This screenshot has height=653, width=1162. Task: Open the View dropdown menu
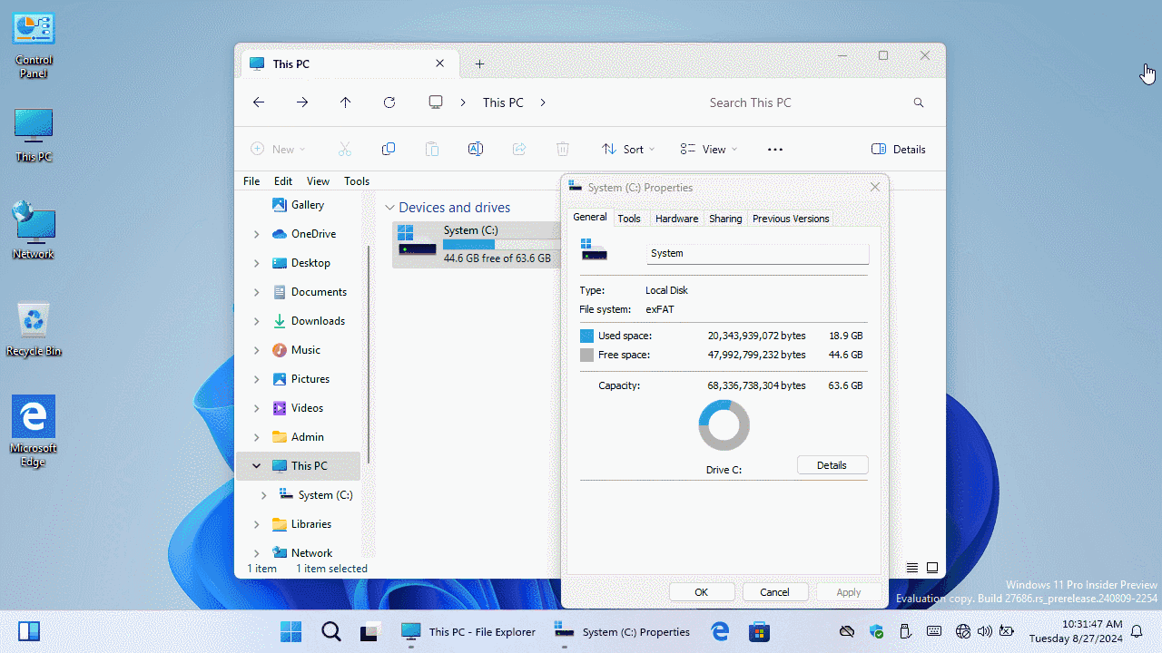[x=709, y=149]
